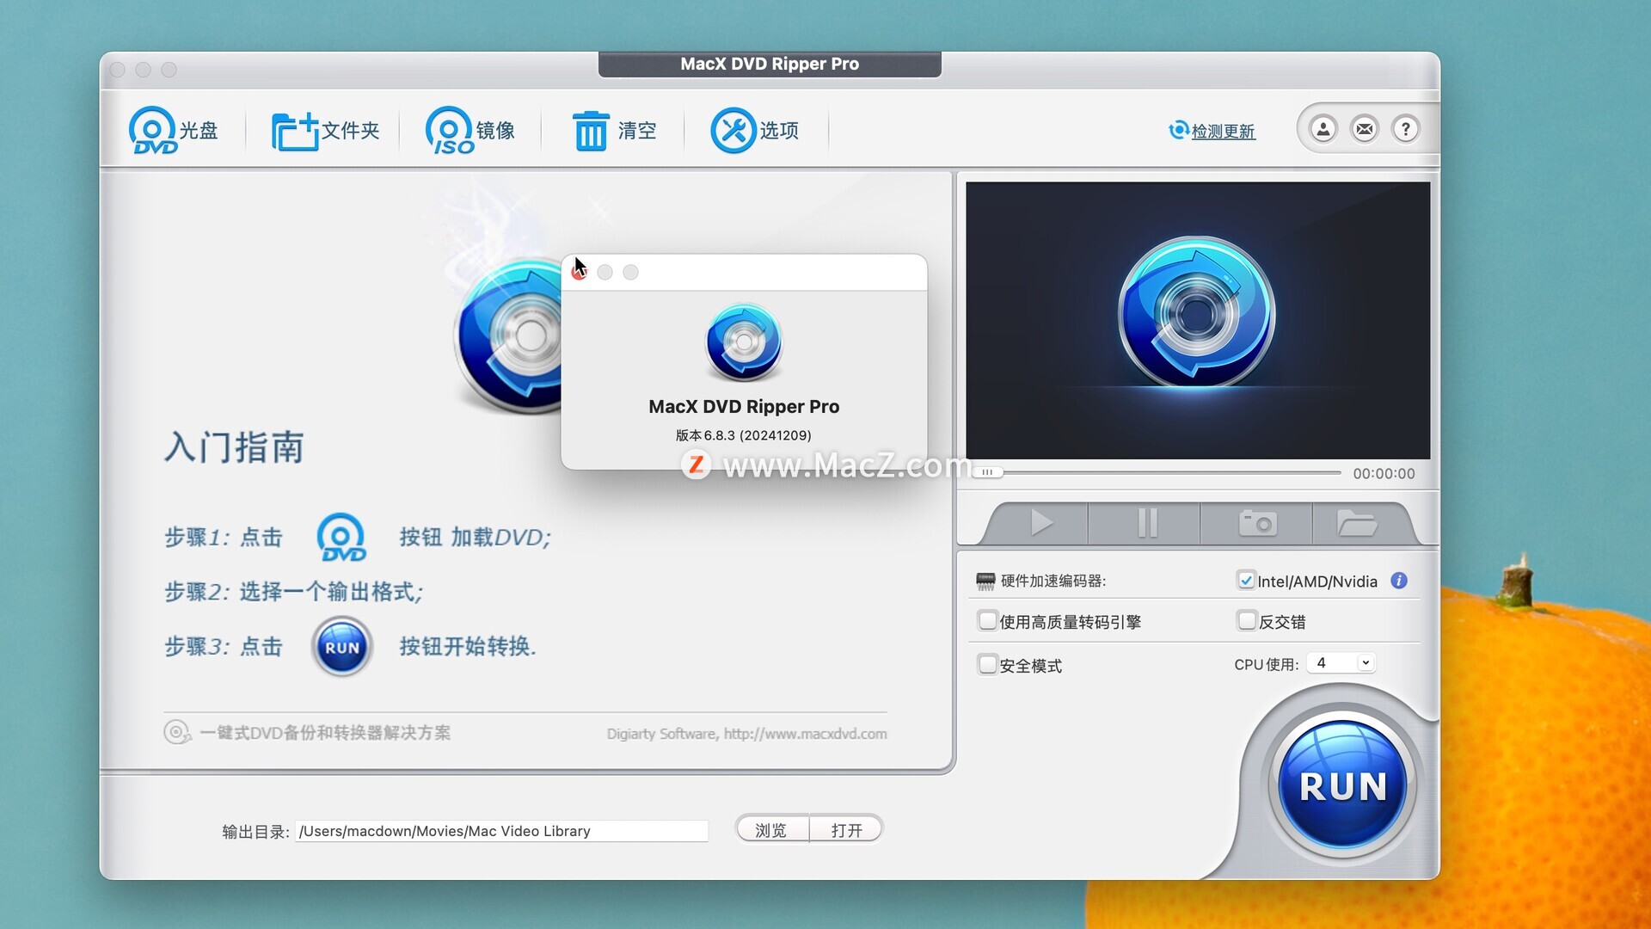This screenshot has width=1651, height=929.
Task: Open the user account icon
Action: pyautogui.click(x=1323, y=130)
